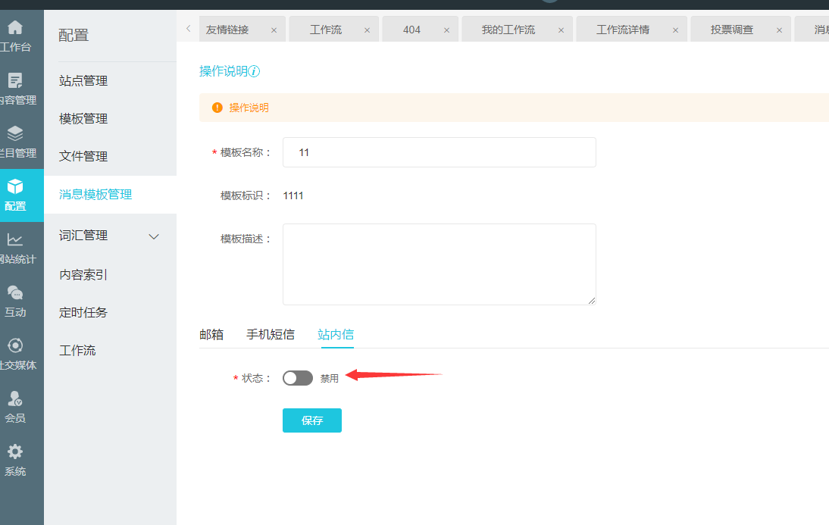The width and height of the screenshot is (829, 525).
Task: Click the 配置 panel heading
Action: [74, 36]
